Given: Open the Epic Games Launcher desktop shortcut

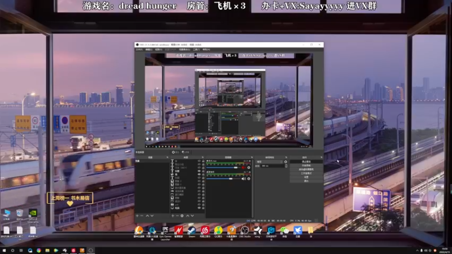Looking at the screenshot, I should (x=165, y=233).
